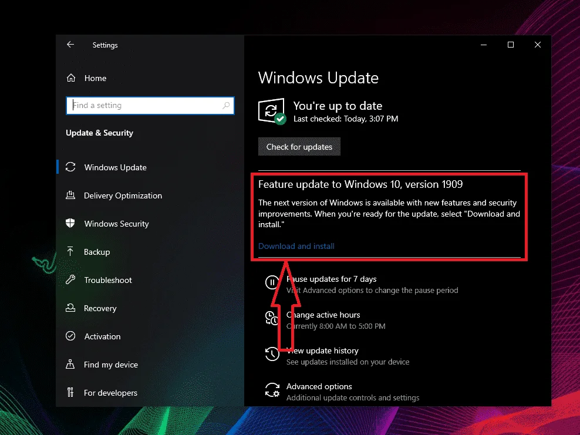
Task: Click the For developers tools icon
Action: (70, 393)
